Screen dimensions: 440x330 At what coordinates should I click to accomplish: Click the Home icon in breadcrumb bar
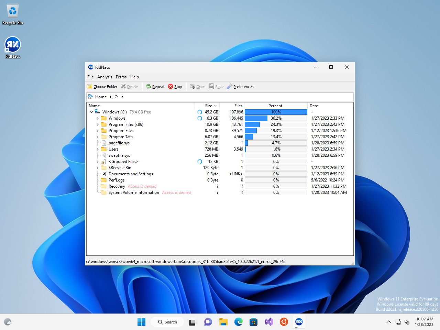(90, 97)
